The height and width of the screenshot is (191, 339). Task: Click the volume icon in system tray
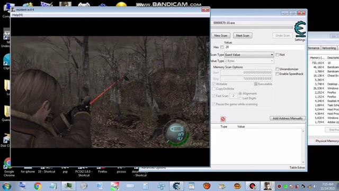(x=315, y=186)
